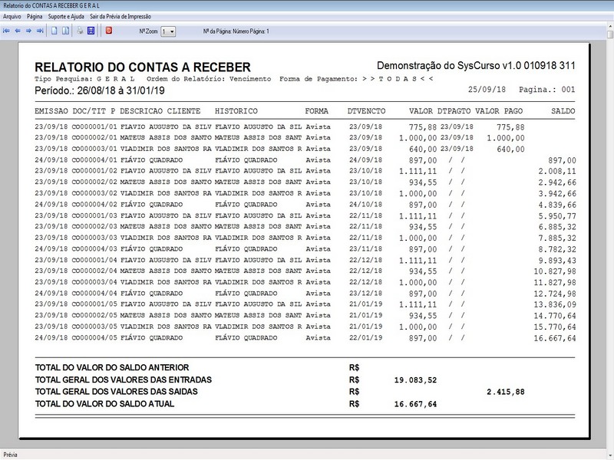Screen dimensions: 614x460
Task: Click the saldo atual total 16.667,64
Action: (415, 404)
